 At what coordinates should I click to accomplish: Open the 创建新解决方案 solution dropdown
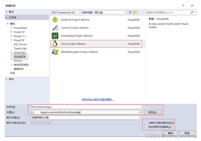86,117
